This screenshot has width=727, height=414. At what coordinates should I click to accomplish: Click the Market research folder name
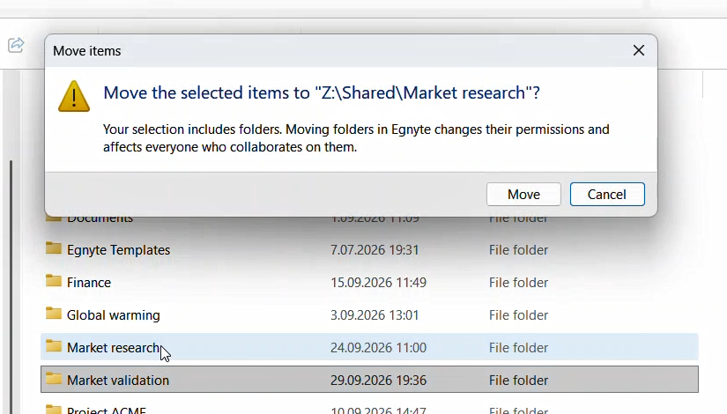[113, 348]
